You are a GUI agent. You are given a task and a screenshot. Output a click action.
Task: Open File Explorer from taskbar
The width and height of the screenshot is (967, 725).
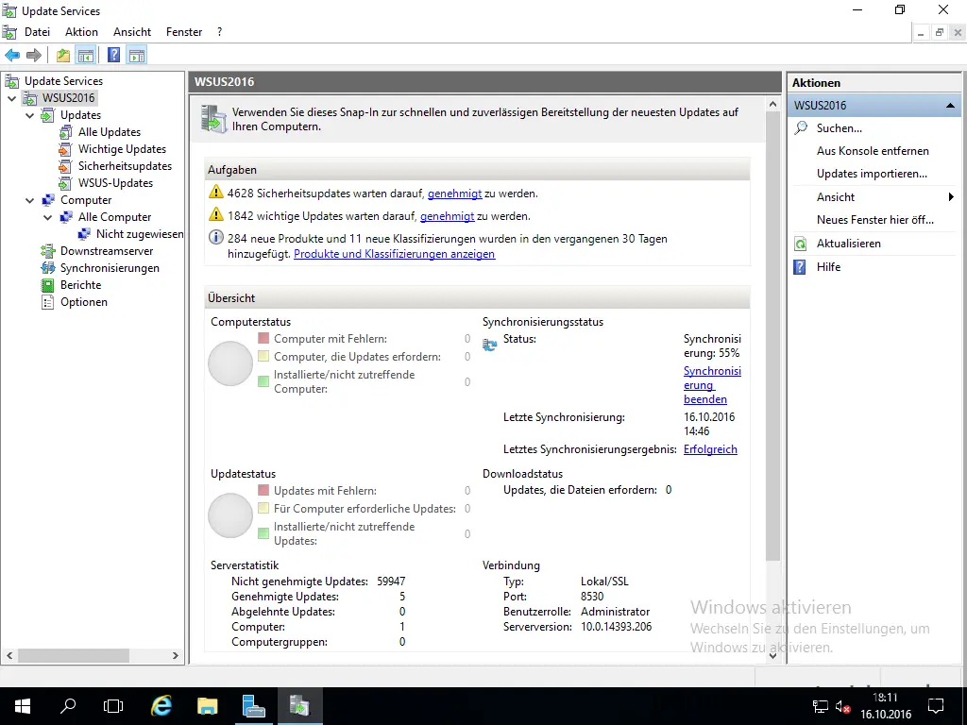[208, 706]
